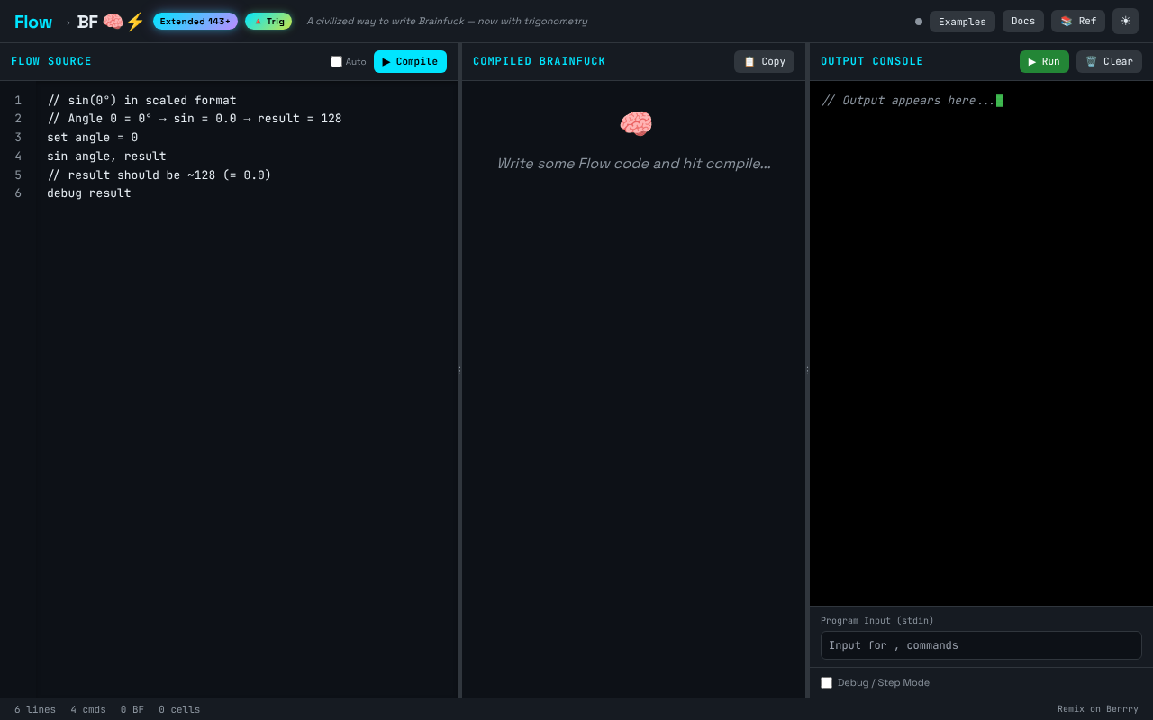Open the Examples menu
Image resolution: width=1153 pixels, height=720 pixels.
coord(962,22)
